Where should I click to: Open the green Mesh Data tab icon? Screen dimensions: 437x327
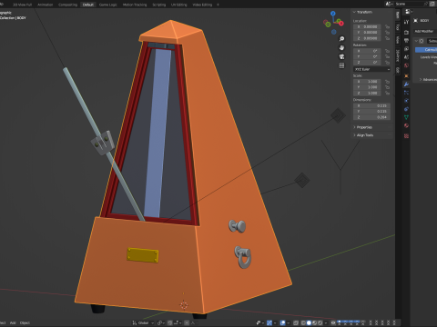click(x=406, y=117)
